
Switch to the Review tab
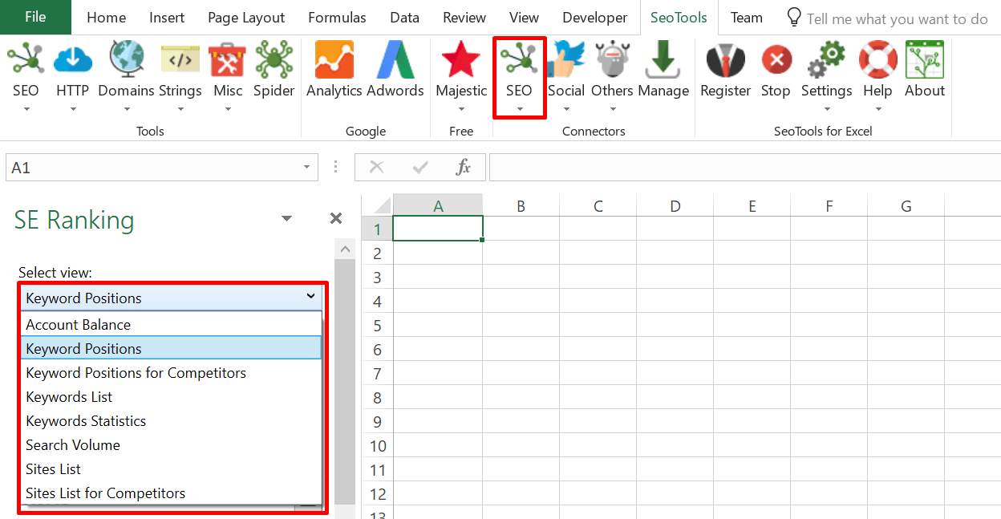[464, 18]
